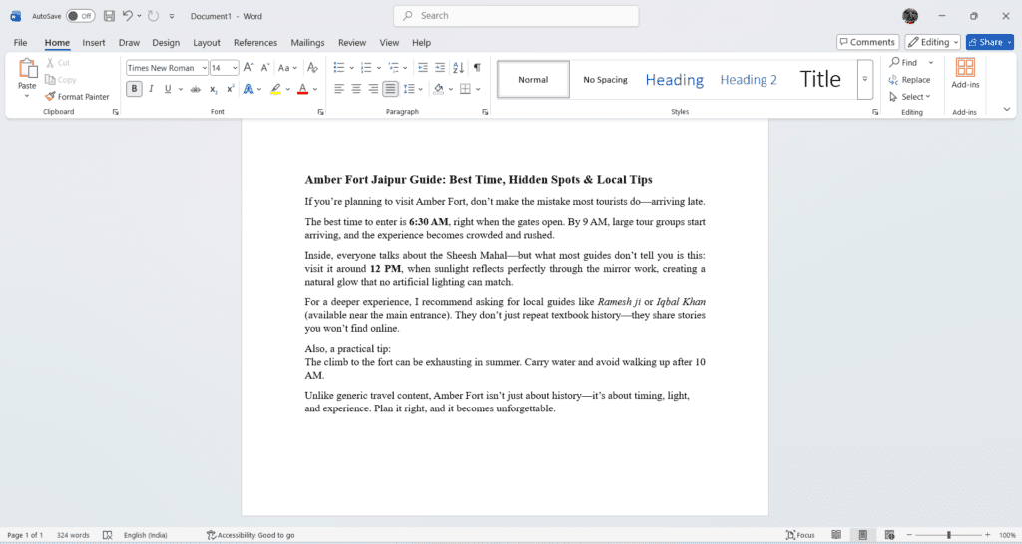Align text to the left
1022x544 pixels.
[x=339, y=89]
